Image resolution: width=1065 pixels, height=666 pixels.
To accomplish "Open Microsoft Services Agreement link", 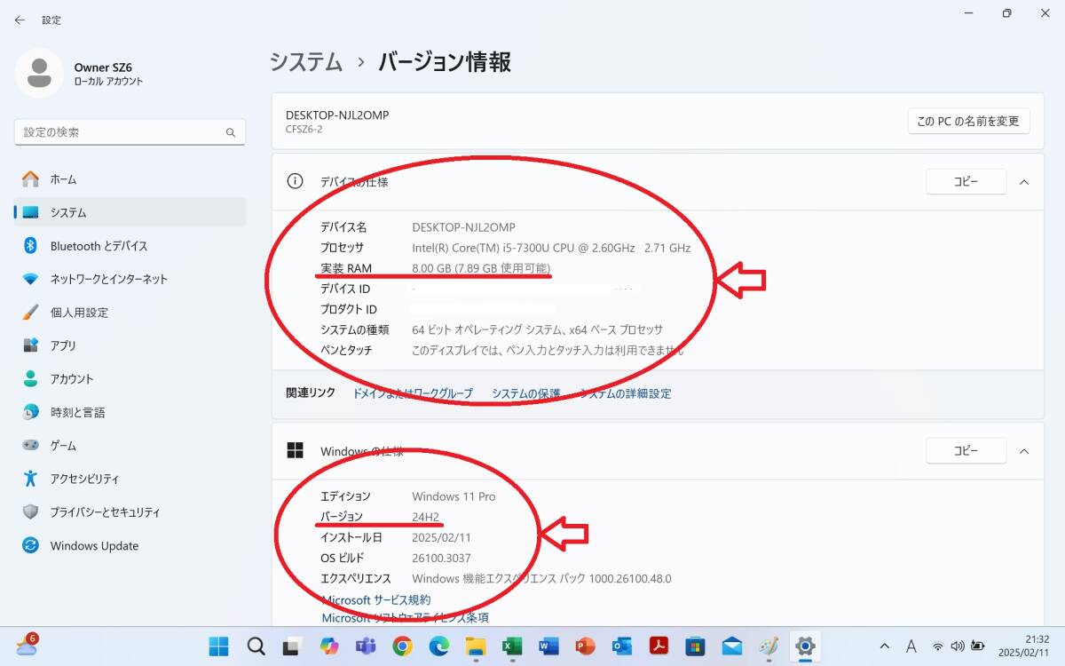I will tap(376, 600).
